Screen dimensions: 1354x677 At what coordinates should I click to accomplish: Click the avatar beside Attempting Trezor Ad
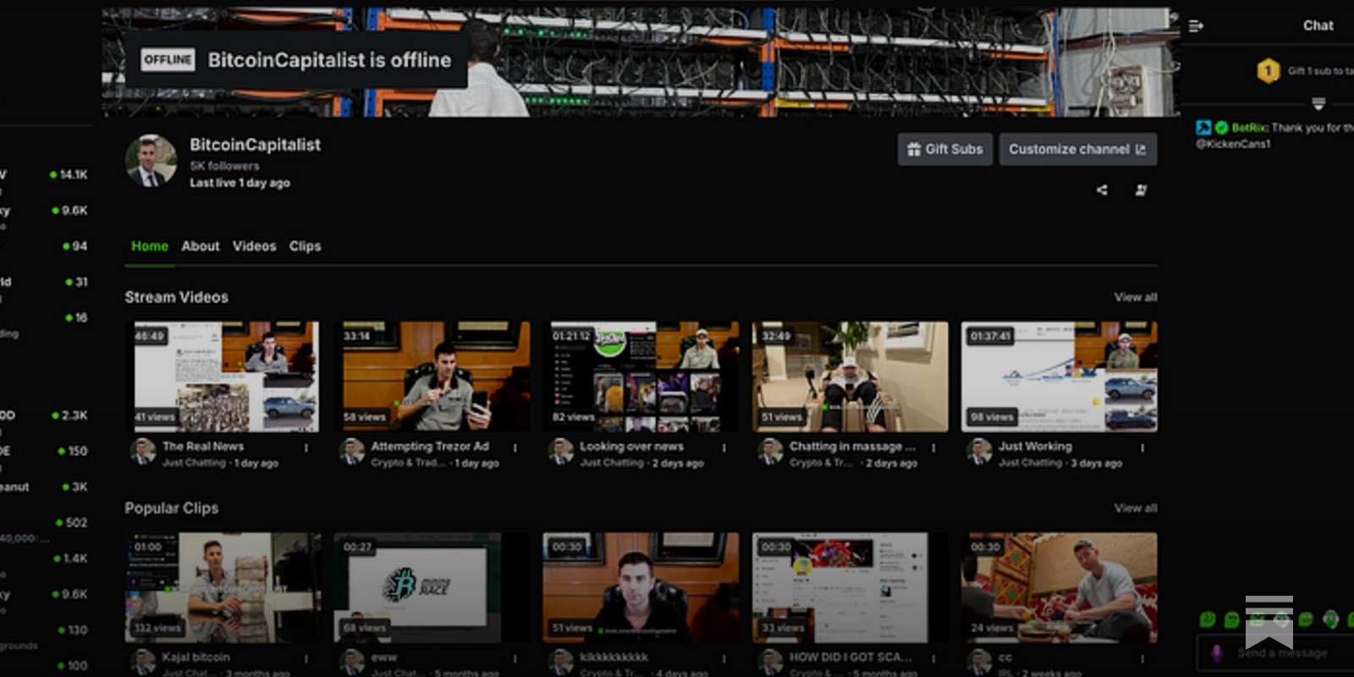click(x=352, y=451)
